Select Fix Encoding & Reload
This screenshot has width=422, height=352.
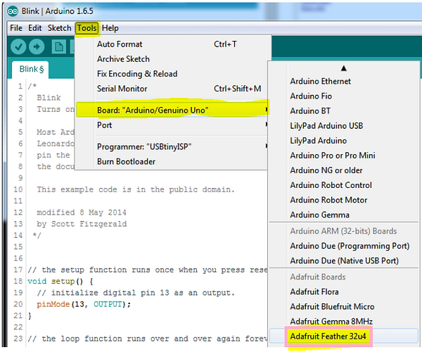point(172,74)
